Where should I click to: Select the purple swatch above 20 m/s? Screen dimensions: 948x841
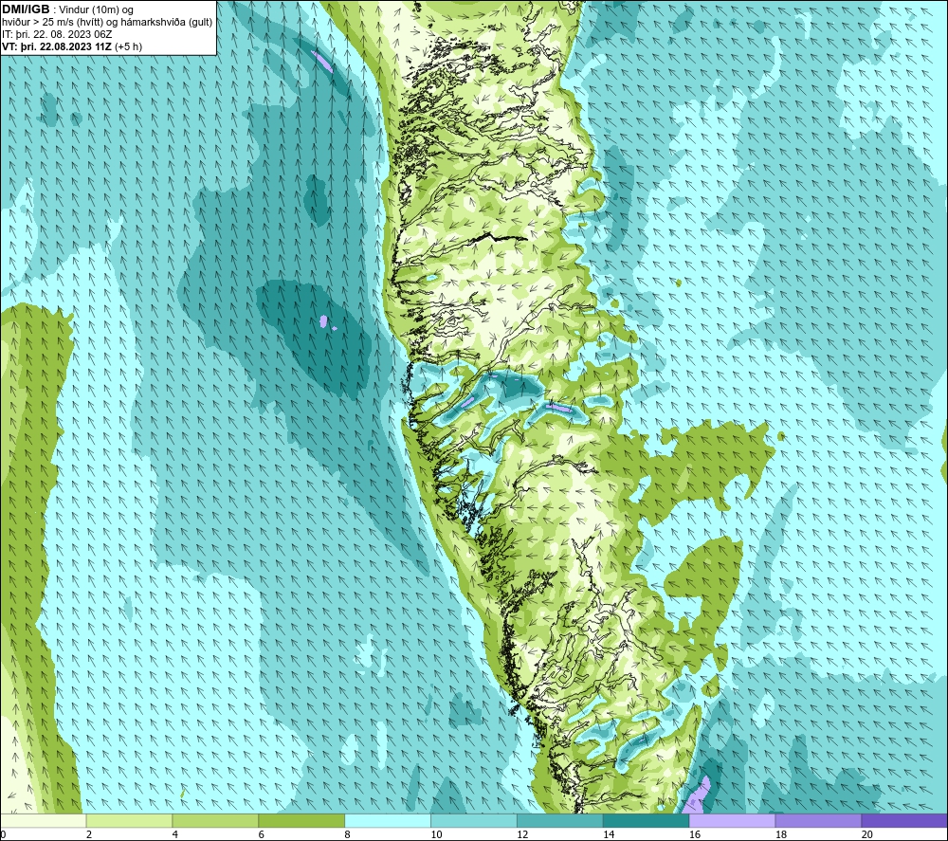903,820
